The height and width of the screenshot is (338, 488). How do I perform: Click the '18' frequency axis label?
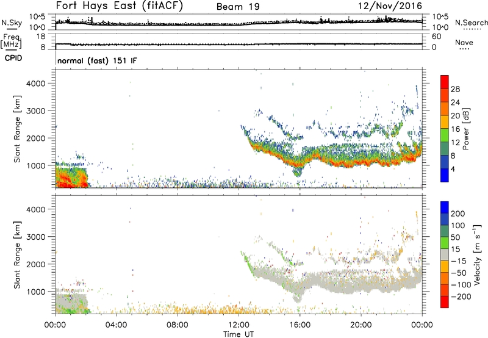(41, 37)
